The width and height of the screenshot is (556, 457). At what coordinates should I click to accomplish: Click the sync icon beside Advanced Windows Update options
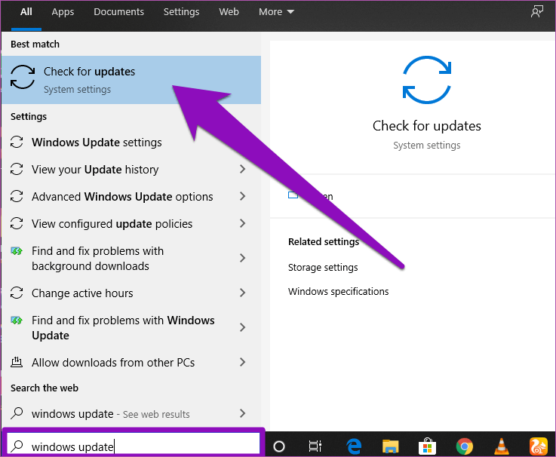click(x=17, y=196)
